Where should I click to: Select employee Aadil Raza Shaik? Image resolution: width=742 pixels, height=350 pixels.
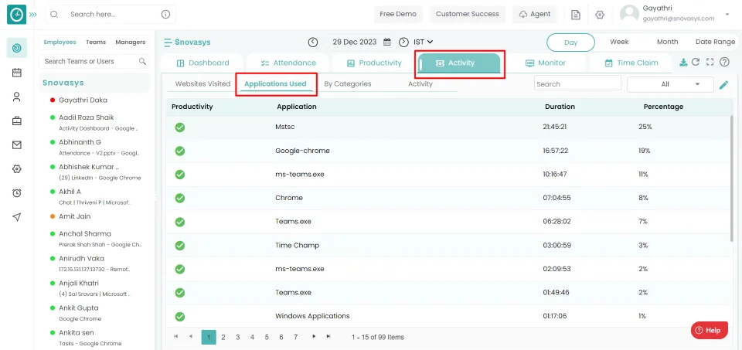click(x=86, y=117)
